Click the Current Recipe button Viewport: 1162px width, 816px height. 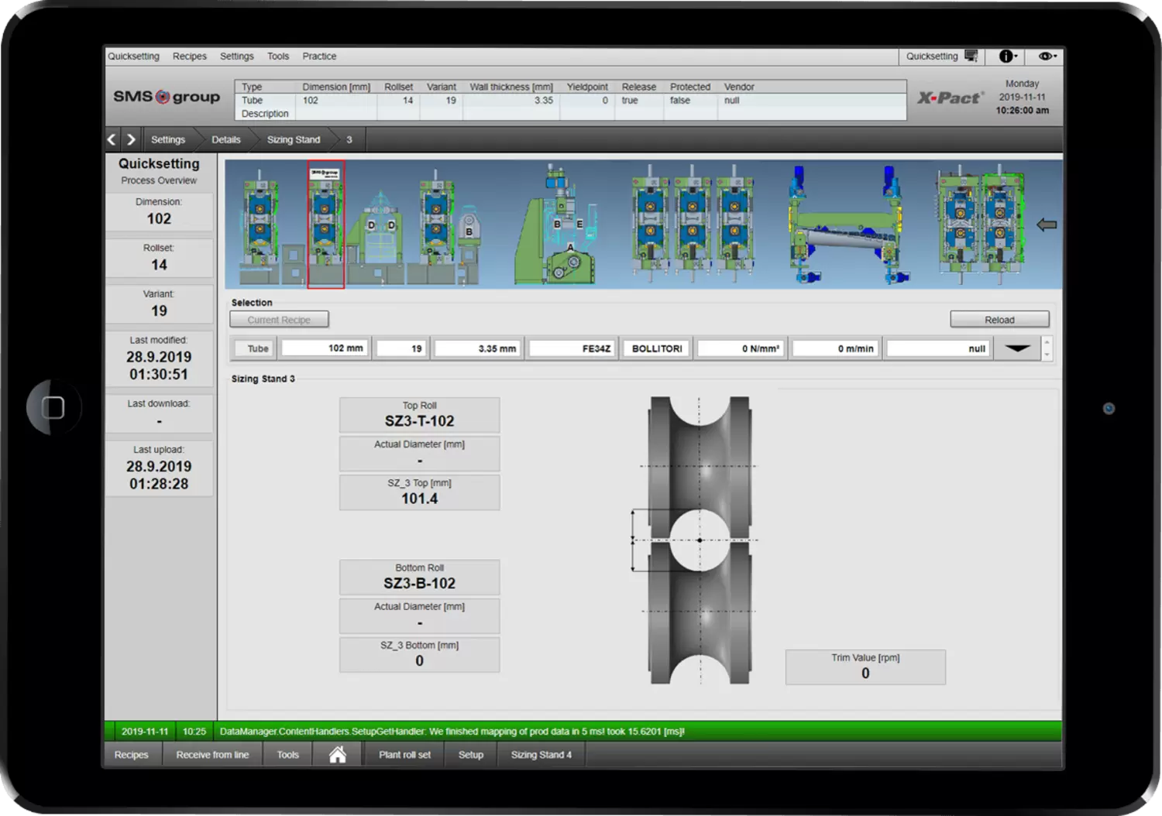[x=279, y=320]
